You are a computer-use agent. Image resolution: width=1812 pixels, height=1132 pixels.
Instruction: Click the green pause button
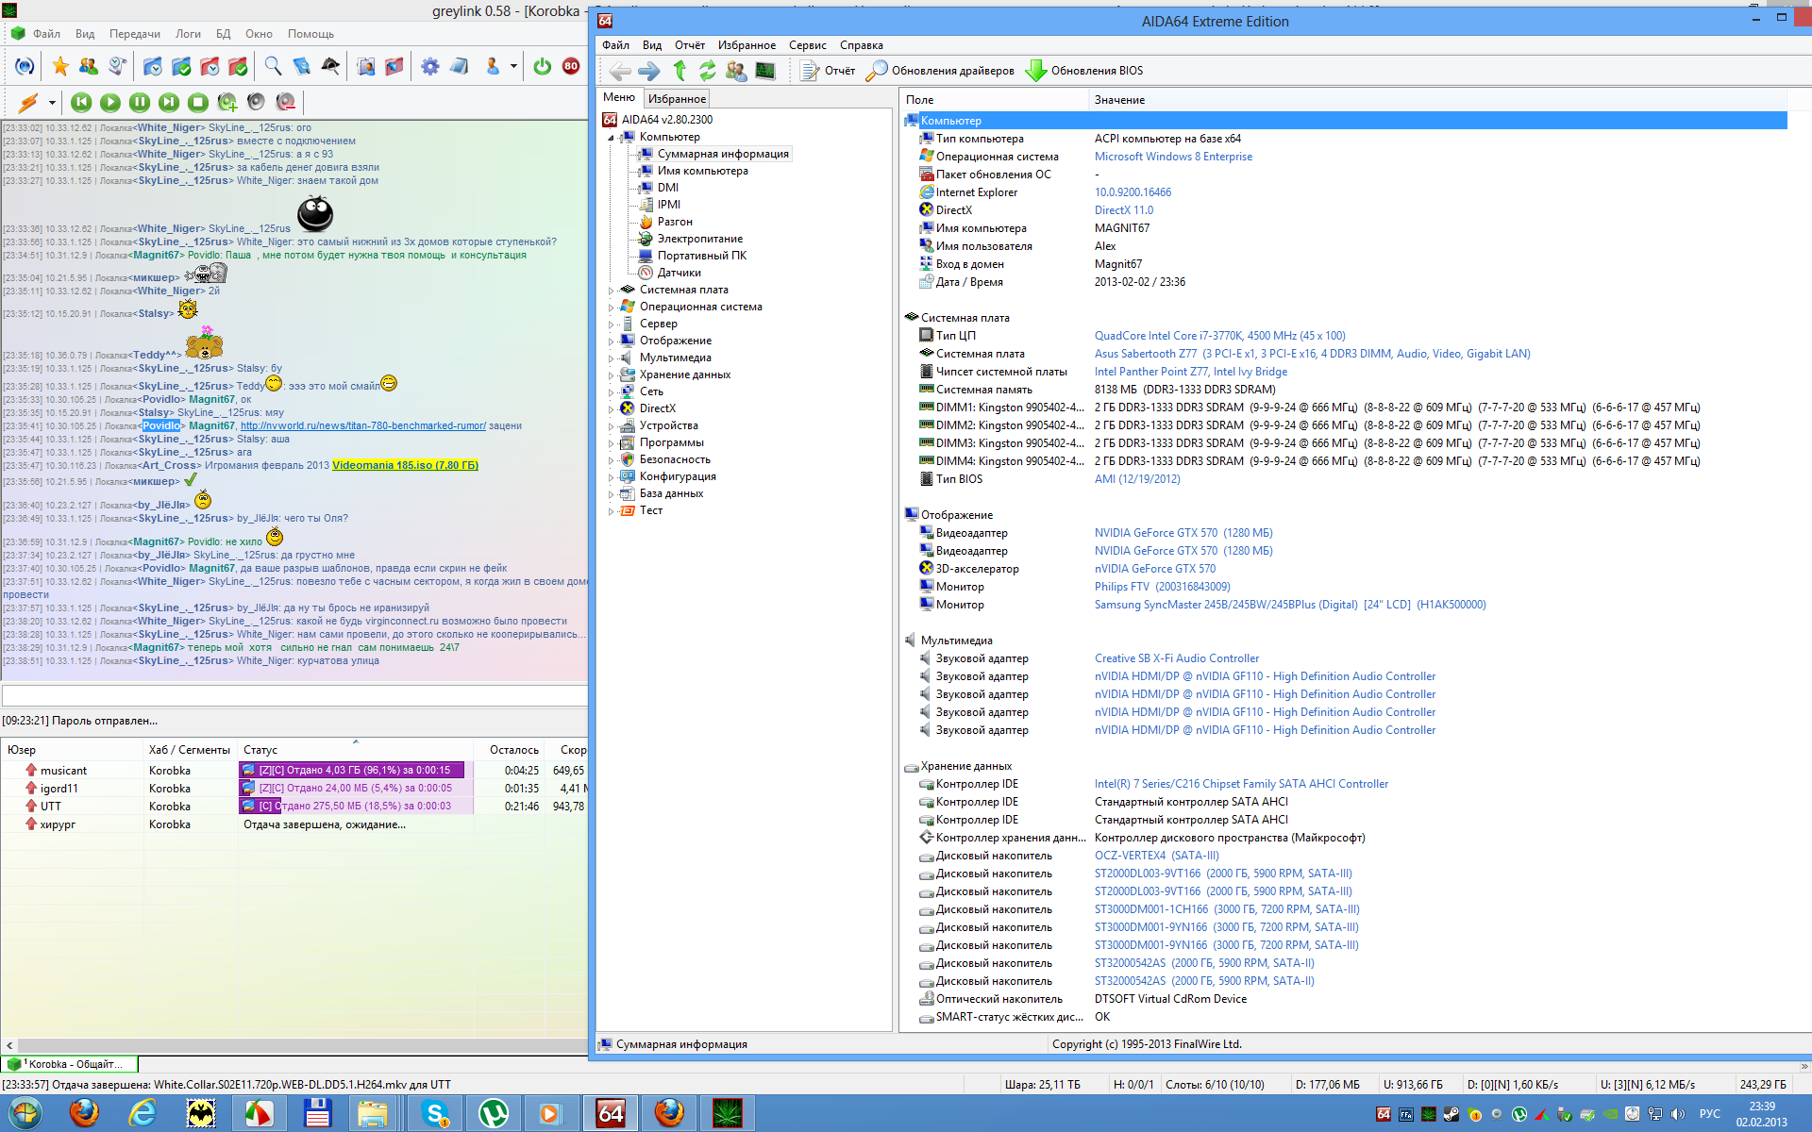pyautogui.click(x=140, y=102)
